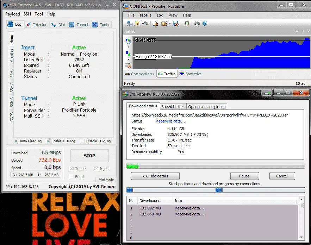Check Disable TCP Log checkbox
The image size is (311, 245).
82,141
